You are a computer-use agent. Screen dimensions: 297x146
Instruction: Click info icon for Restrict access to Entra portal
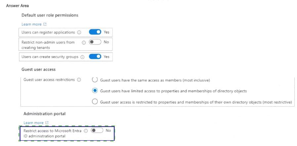tap(86, 131)
